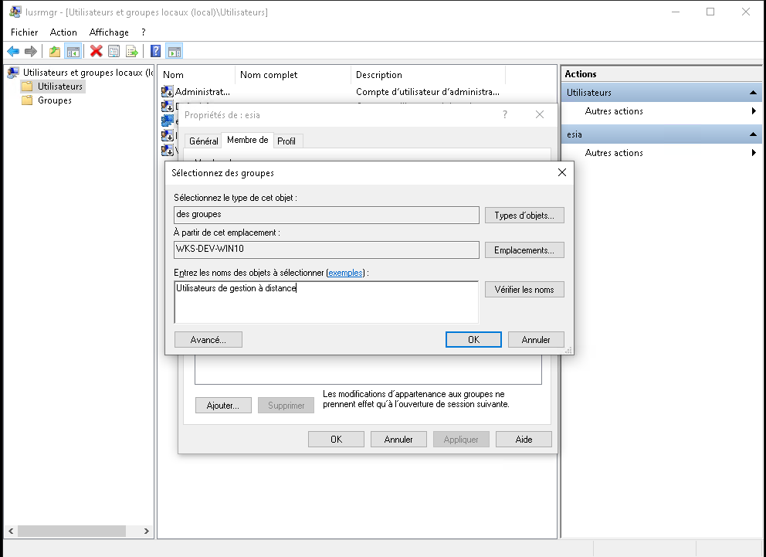Image resolution: width=766 pixels, height=557 pixels.
Task: Select the Groupes folder in the tree
Action: pos(54,100)
